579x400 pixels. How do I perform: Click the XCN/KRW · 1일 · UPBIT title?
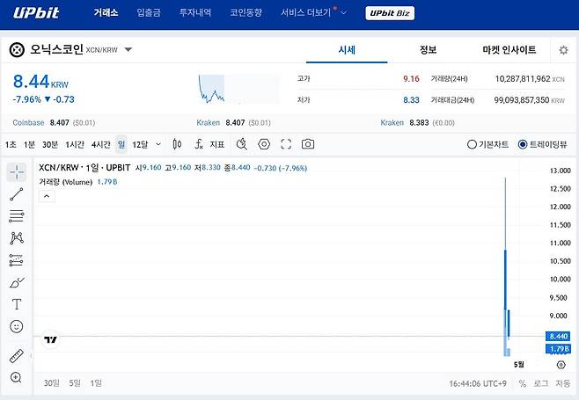[x=84, y=168]
